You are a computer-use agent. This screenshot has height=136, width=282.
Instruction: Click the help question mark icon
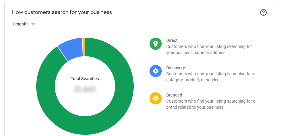point(263,12)
